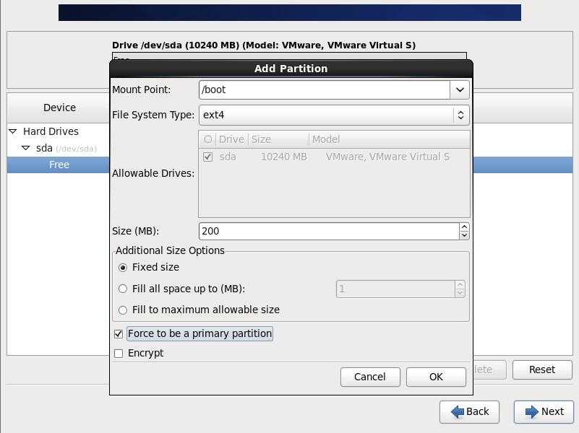Open the File System Type ext4 combo box

coord(334,115)
